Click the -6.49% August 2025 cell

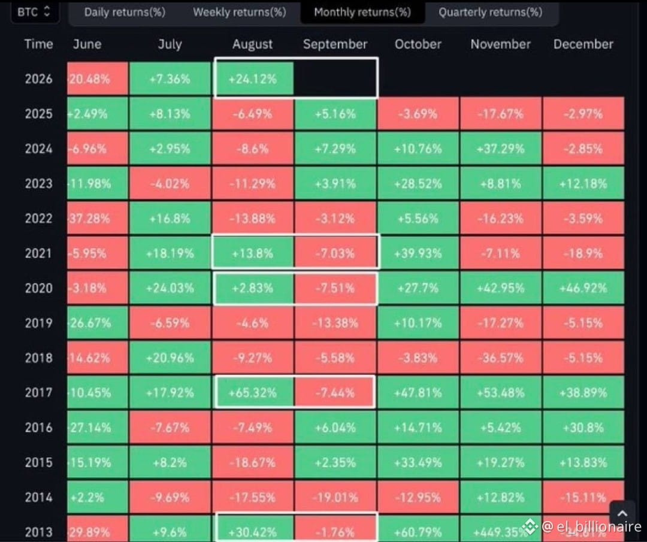[253, 114]
